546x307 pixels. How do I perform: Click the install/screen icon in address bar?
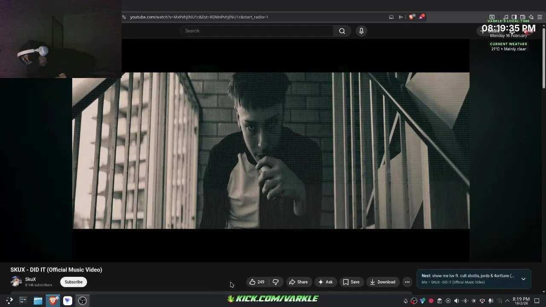tap(391, 17)
